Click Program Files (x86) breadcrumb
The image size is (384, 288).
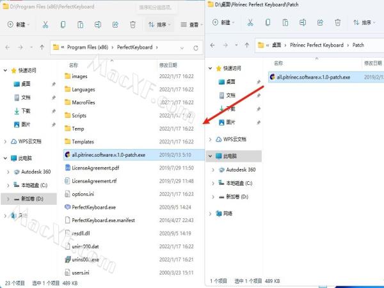pyautogui.click(x=88, y=47)
